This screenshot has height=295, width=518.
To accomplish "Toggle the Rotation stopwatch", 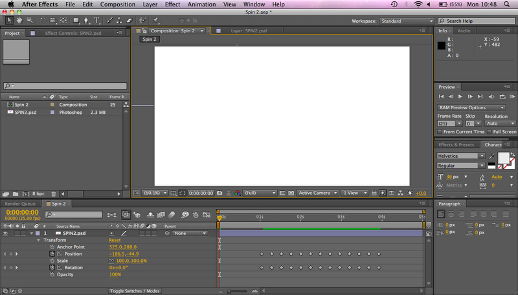I will tap(52, 268).
